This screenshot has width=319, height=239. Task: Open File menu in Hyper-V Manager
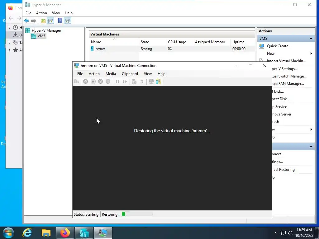28,13
